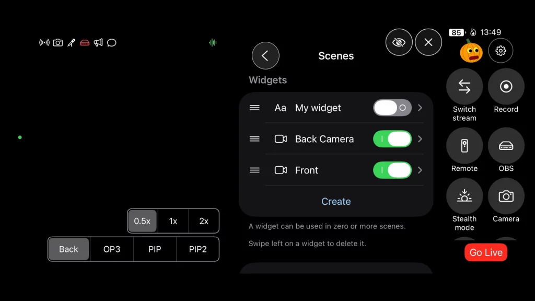The width and height of the screenshot is (535, 301).
Task: Turn off the Back Camera switch
Action: [x=392, y=139]
